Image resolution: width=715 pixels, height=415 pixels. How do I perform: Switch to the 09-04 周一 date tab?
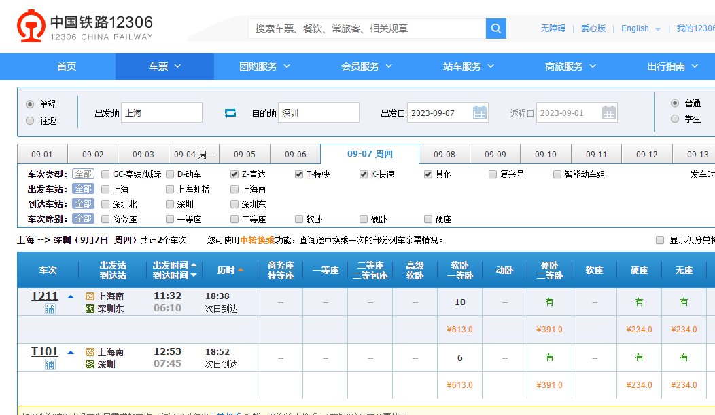194,154
